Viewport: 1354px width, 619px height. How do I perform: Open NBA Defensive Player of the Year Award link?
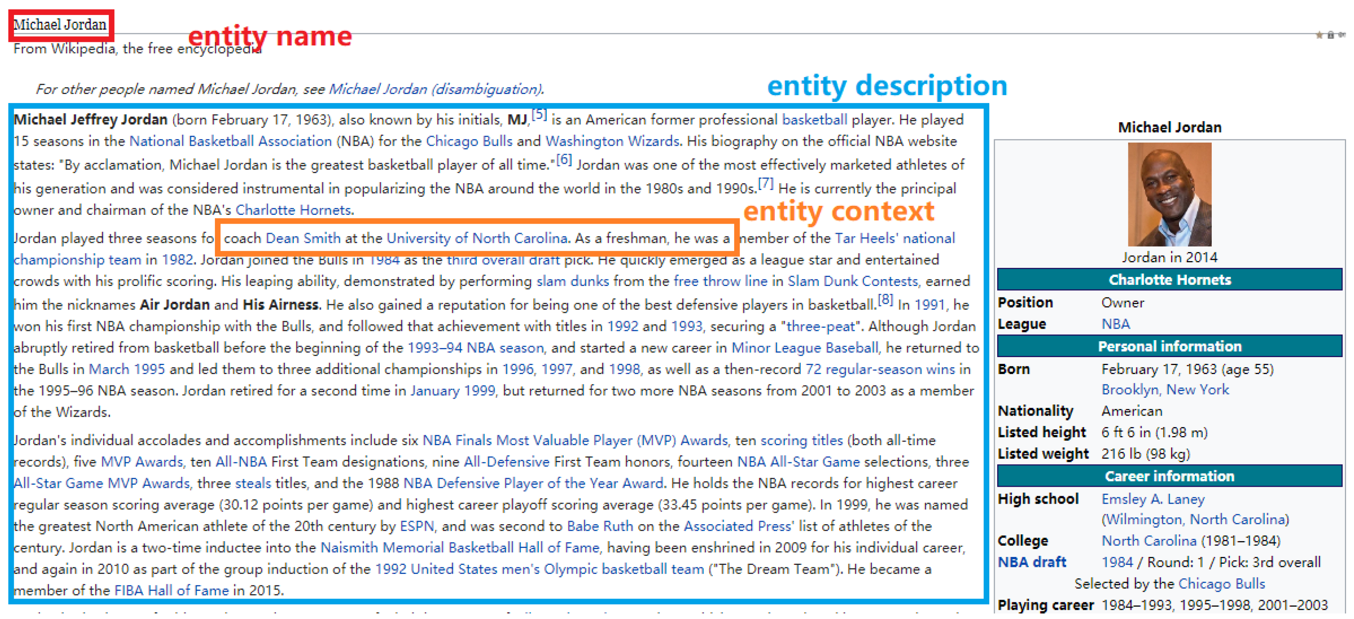[x=533, y=484]
